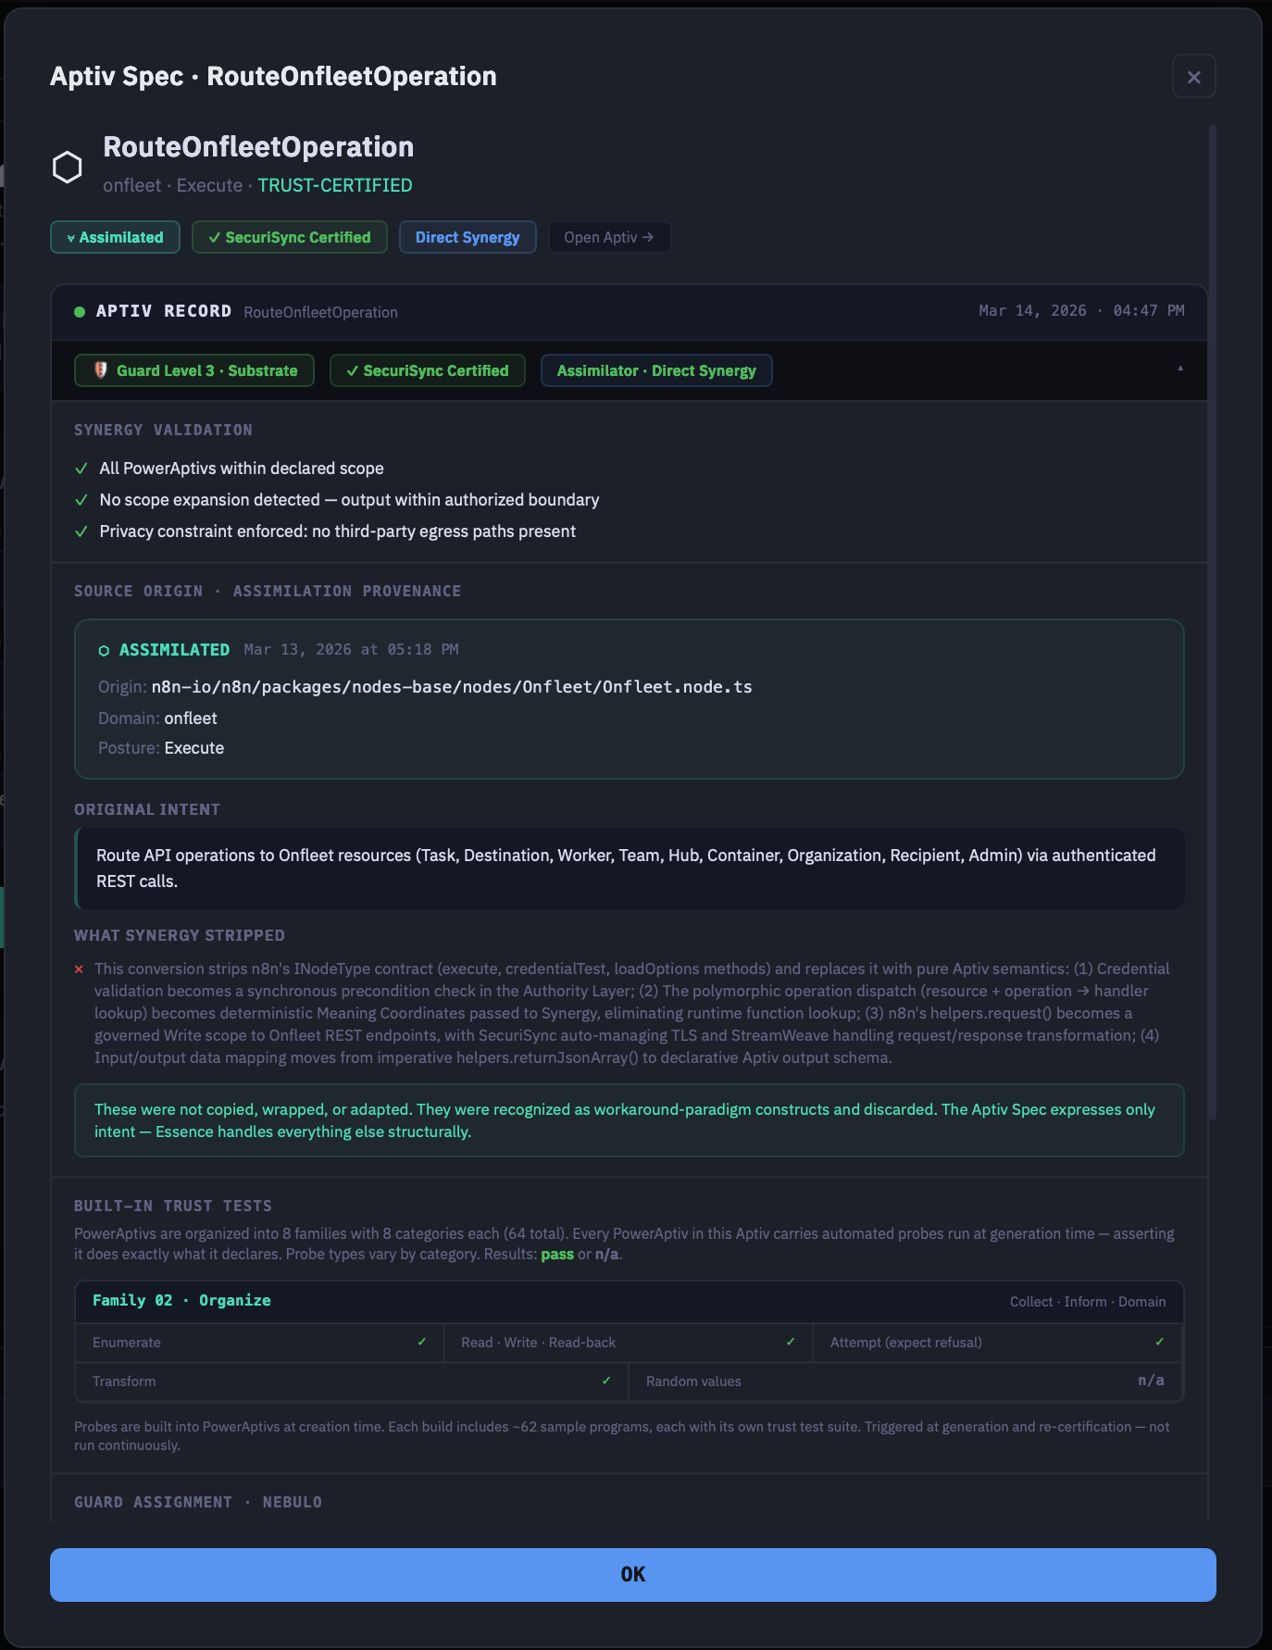Click the Attempt (expect refusal) checkmark
The width and height of the screenshot is (1272, 1650).
point(1159,1342)
